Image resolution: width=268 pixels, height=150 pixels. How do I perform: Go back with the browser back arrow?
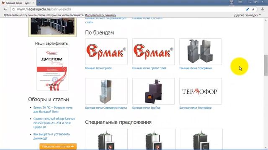(5, 9)
